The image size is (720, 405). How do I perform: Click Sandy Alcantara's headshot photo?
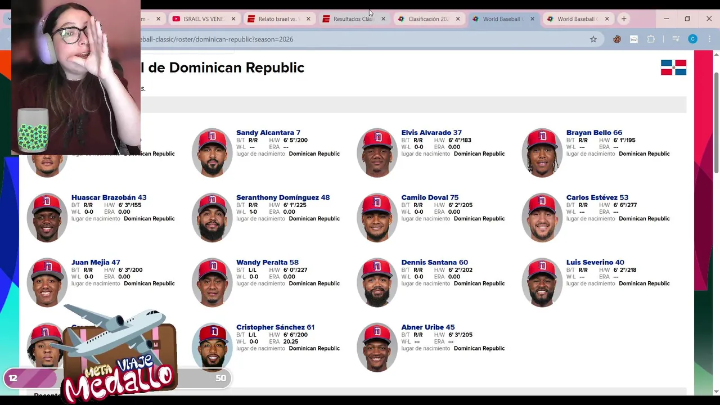212,153
